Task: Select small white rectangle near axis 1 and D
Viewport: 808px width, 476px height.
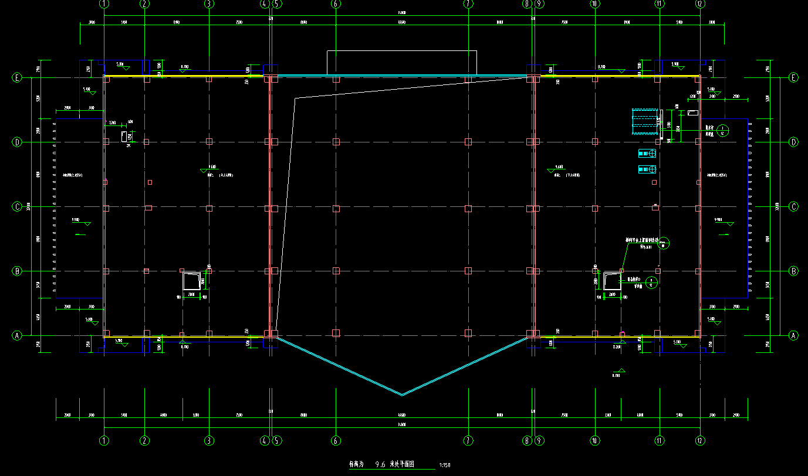Action: [x=124, y=137]
